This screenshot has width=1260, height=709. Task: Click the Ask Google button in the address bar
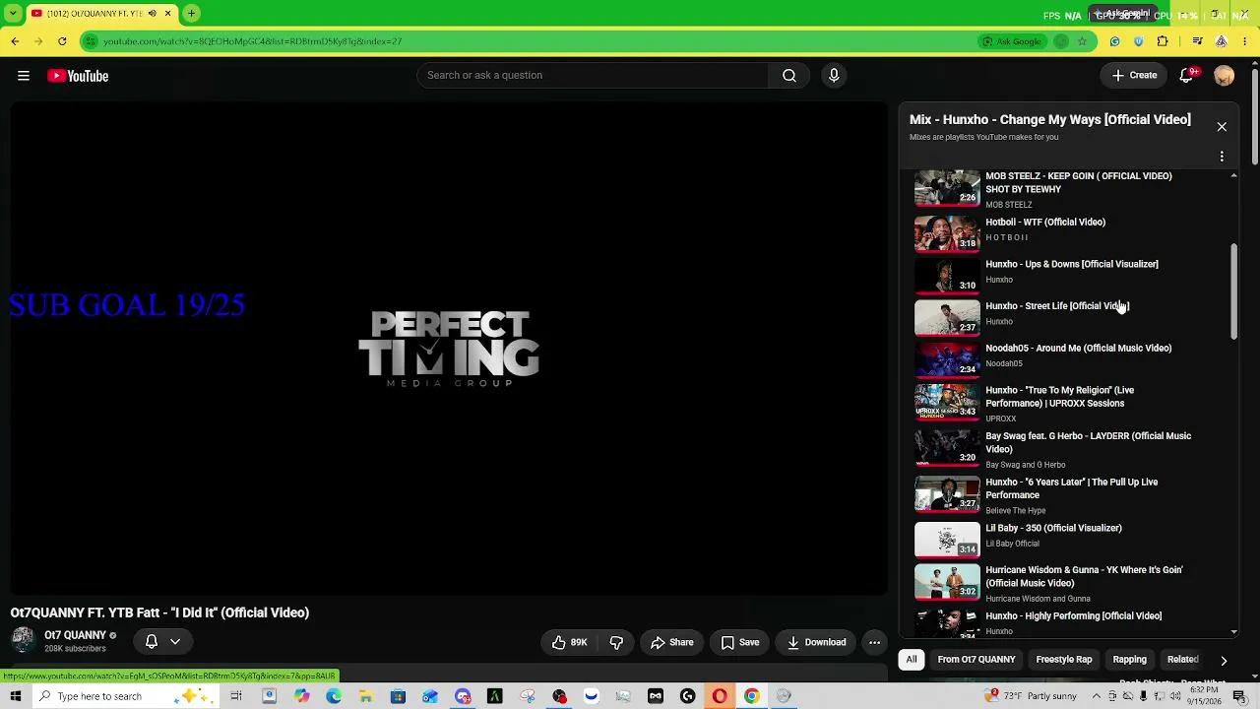(1011, 41)
